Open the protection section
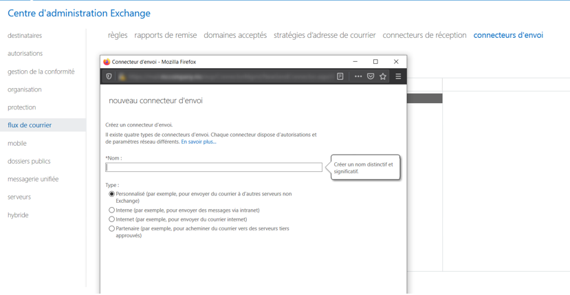The width and height of the screenshot is (570, 295). point(22,107)
